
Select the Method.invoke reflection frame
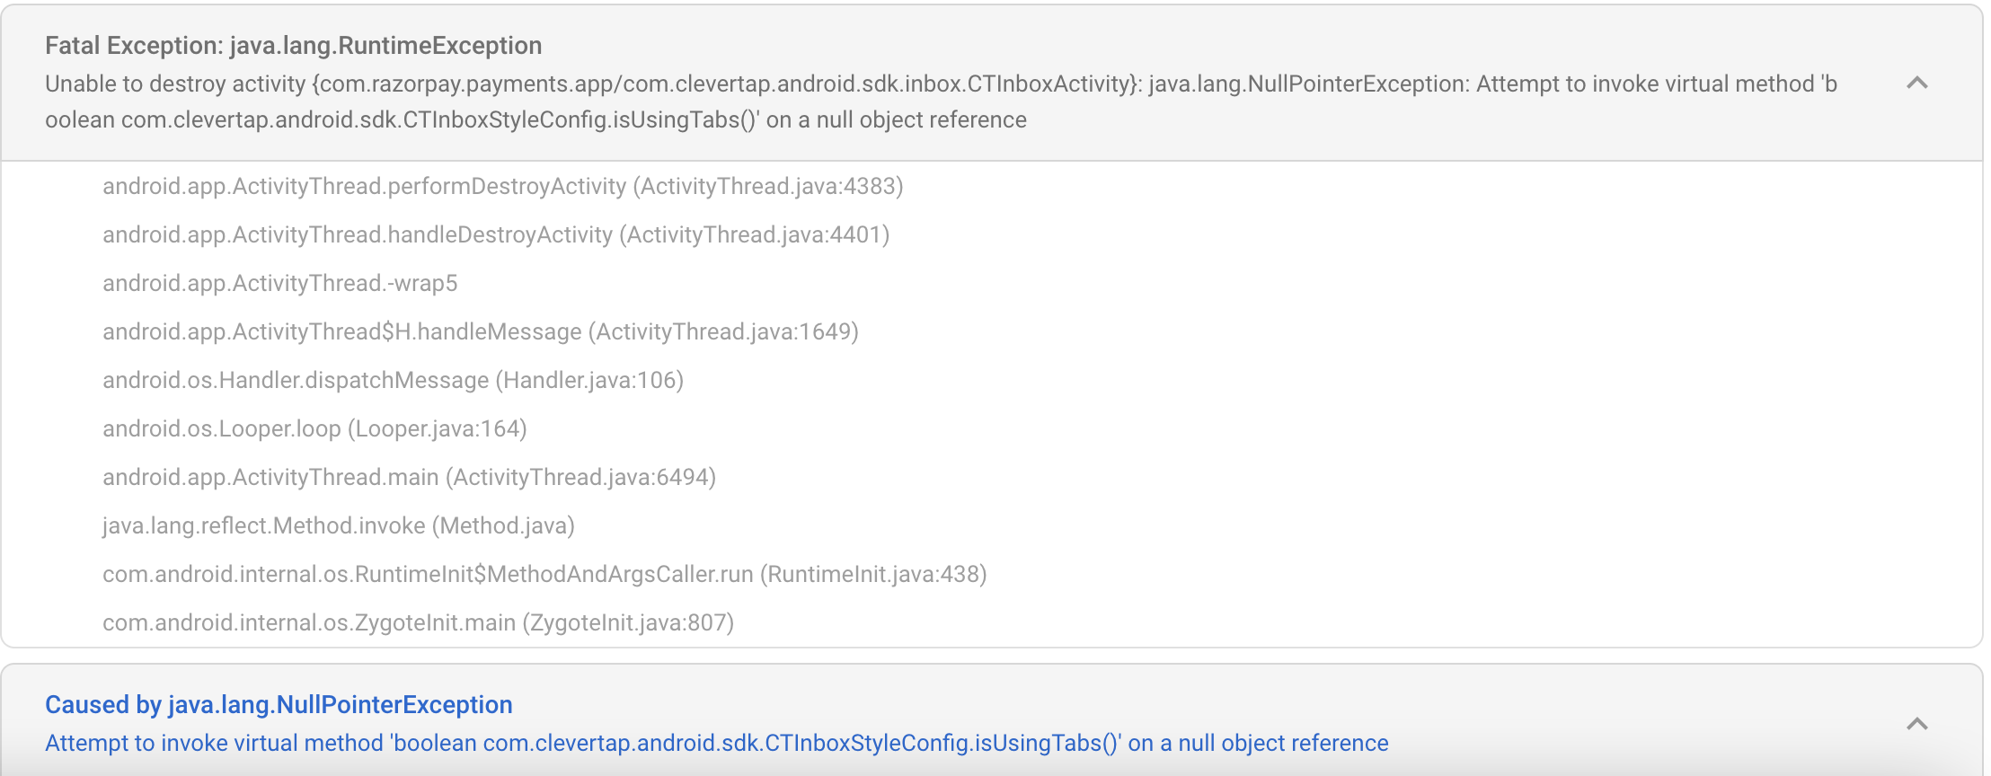[337, 525]
